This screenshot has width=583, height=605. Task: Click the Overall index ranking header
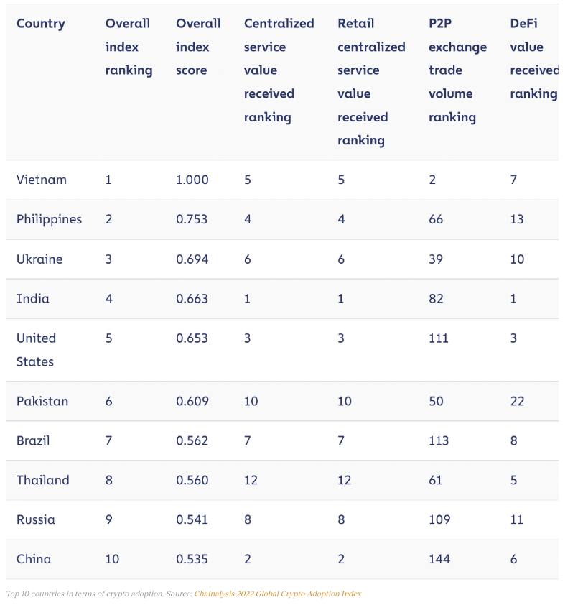pyautogui.click(x=129, y=47)
